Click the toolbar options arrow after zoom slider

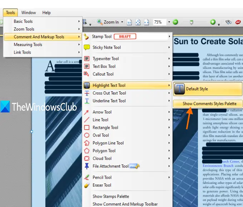coord(219,25)
